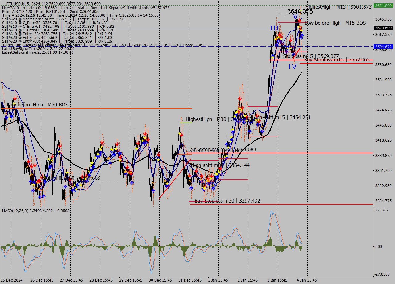Click the -27.8303 MACD scale value

382,274
